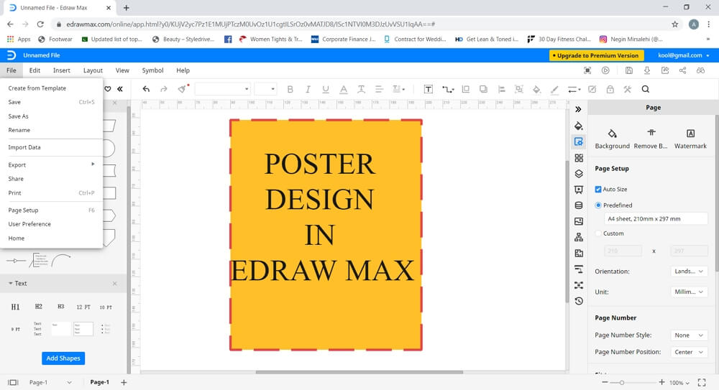This screenshot has width=719, height=390.
Task: Click the Save disk icon
Action: (x=629, y=70)
